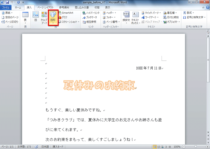Click the date text 20XX年7月11日
210x149 pixels.
click(x=149, y=68)
